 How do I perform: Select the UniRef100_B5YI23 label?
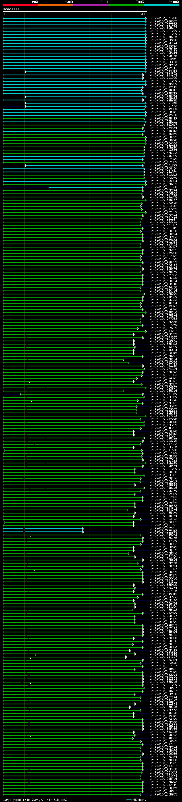point(163,416)
